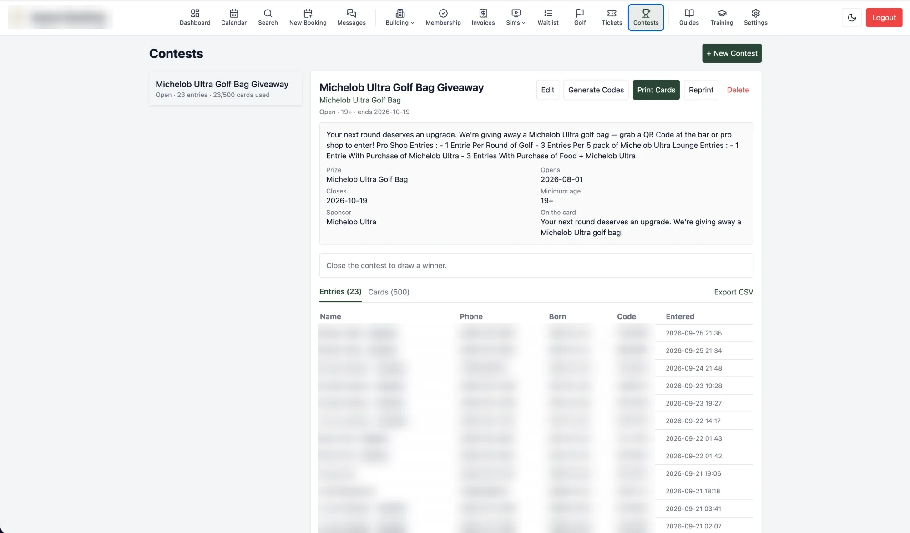Open the New Booking calendar-plus icon
The width and height of the screenshot is (910, 533).
(x=308, y=13)
